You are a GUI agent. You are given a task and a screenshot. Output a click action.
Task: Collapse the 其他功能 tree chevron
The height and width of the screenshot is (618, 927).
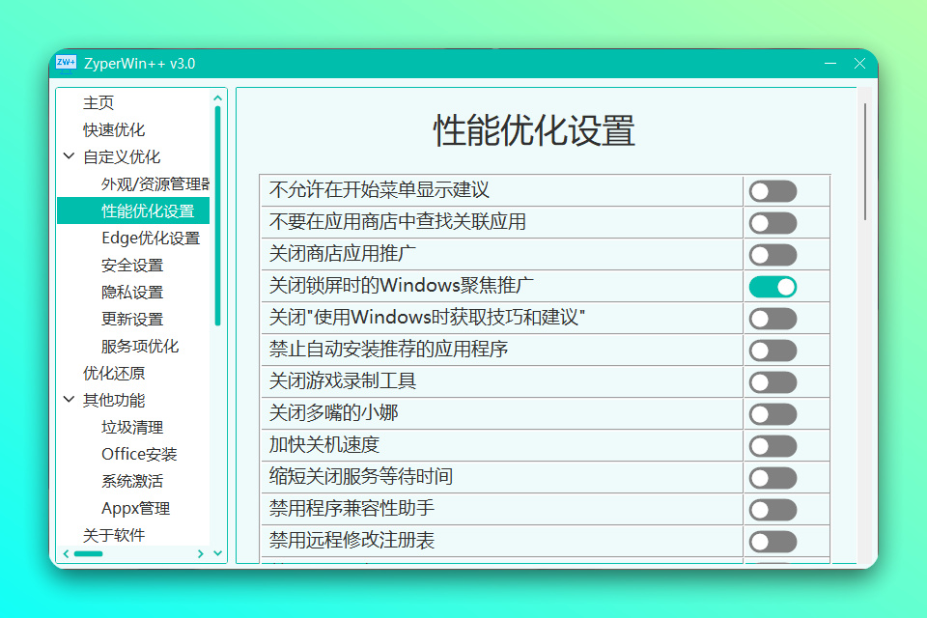70,400
